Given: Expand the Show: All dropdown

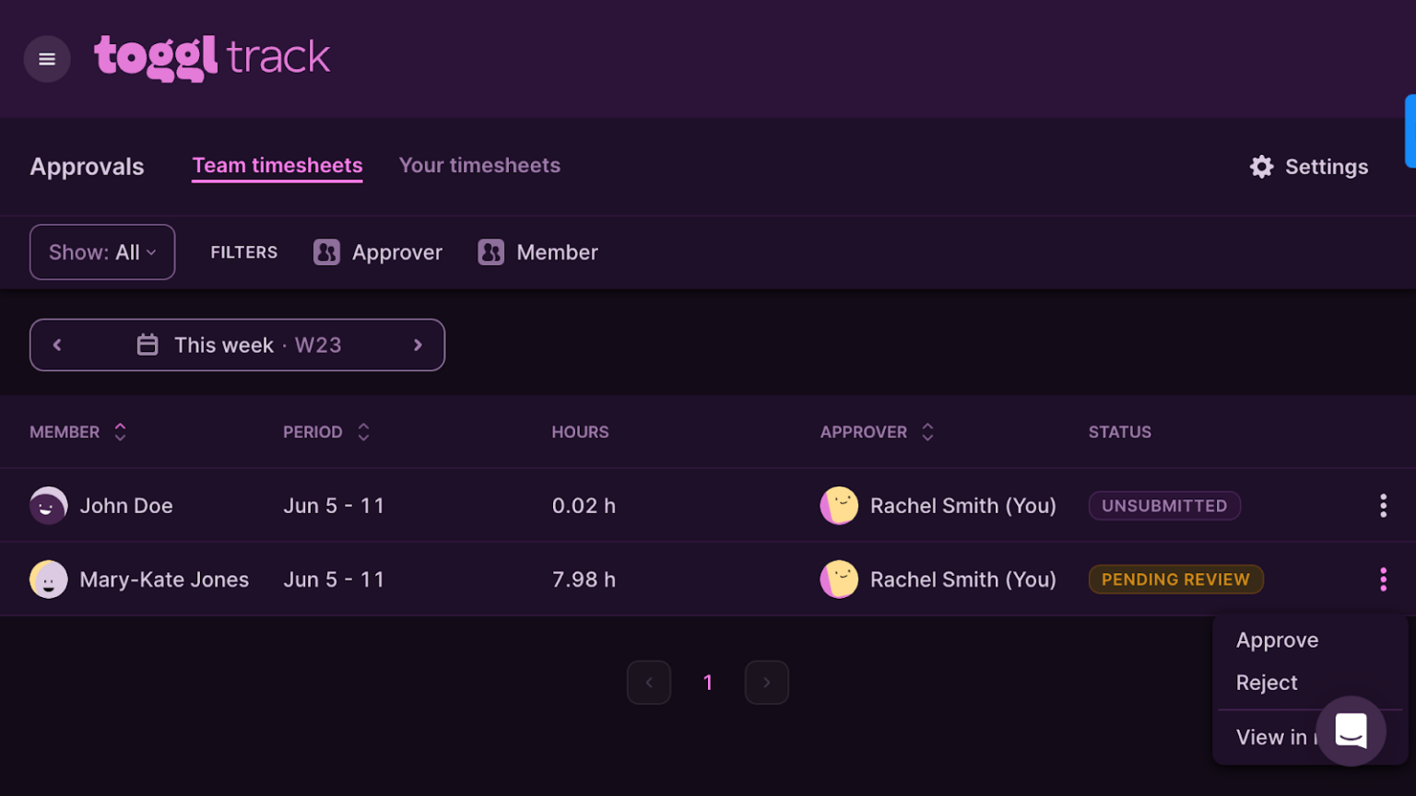Looking at the screenshot, I should pos(102,252).
